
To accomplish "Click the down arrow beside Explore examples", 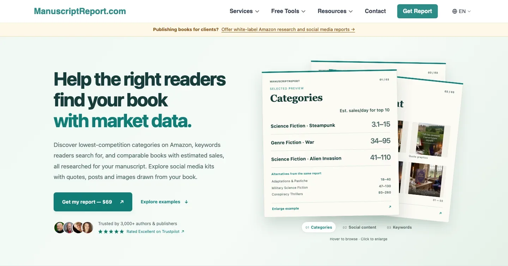I will pos(186,202).
